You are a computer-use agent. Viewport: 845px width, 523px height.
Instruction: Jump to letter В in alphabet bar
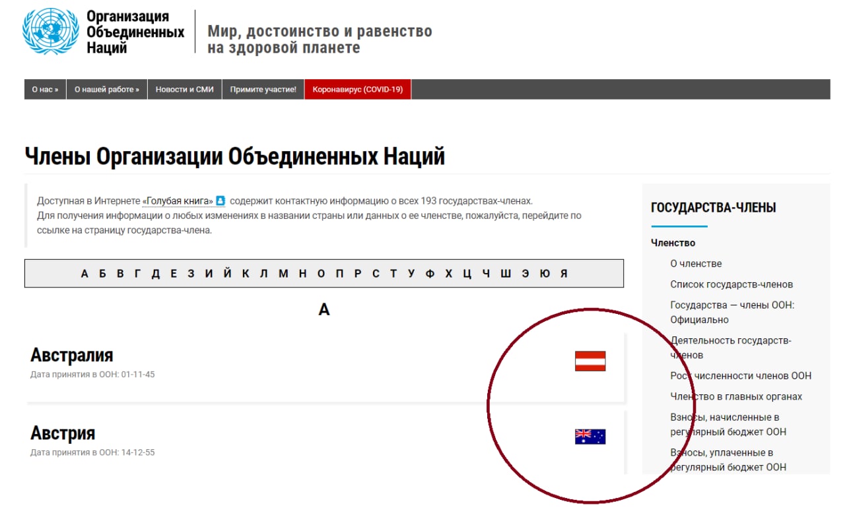pos(120,274)
